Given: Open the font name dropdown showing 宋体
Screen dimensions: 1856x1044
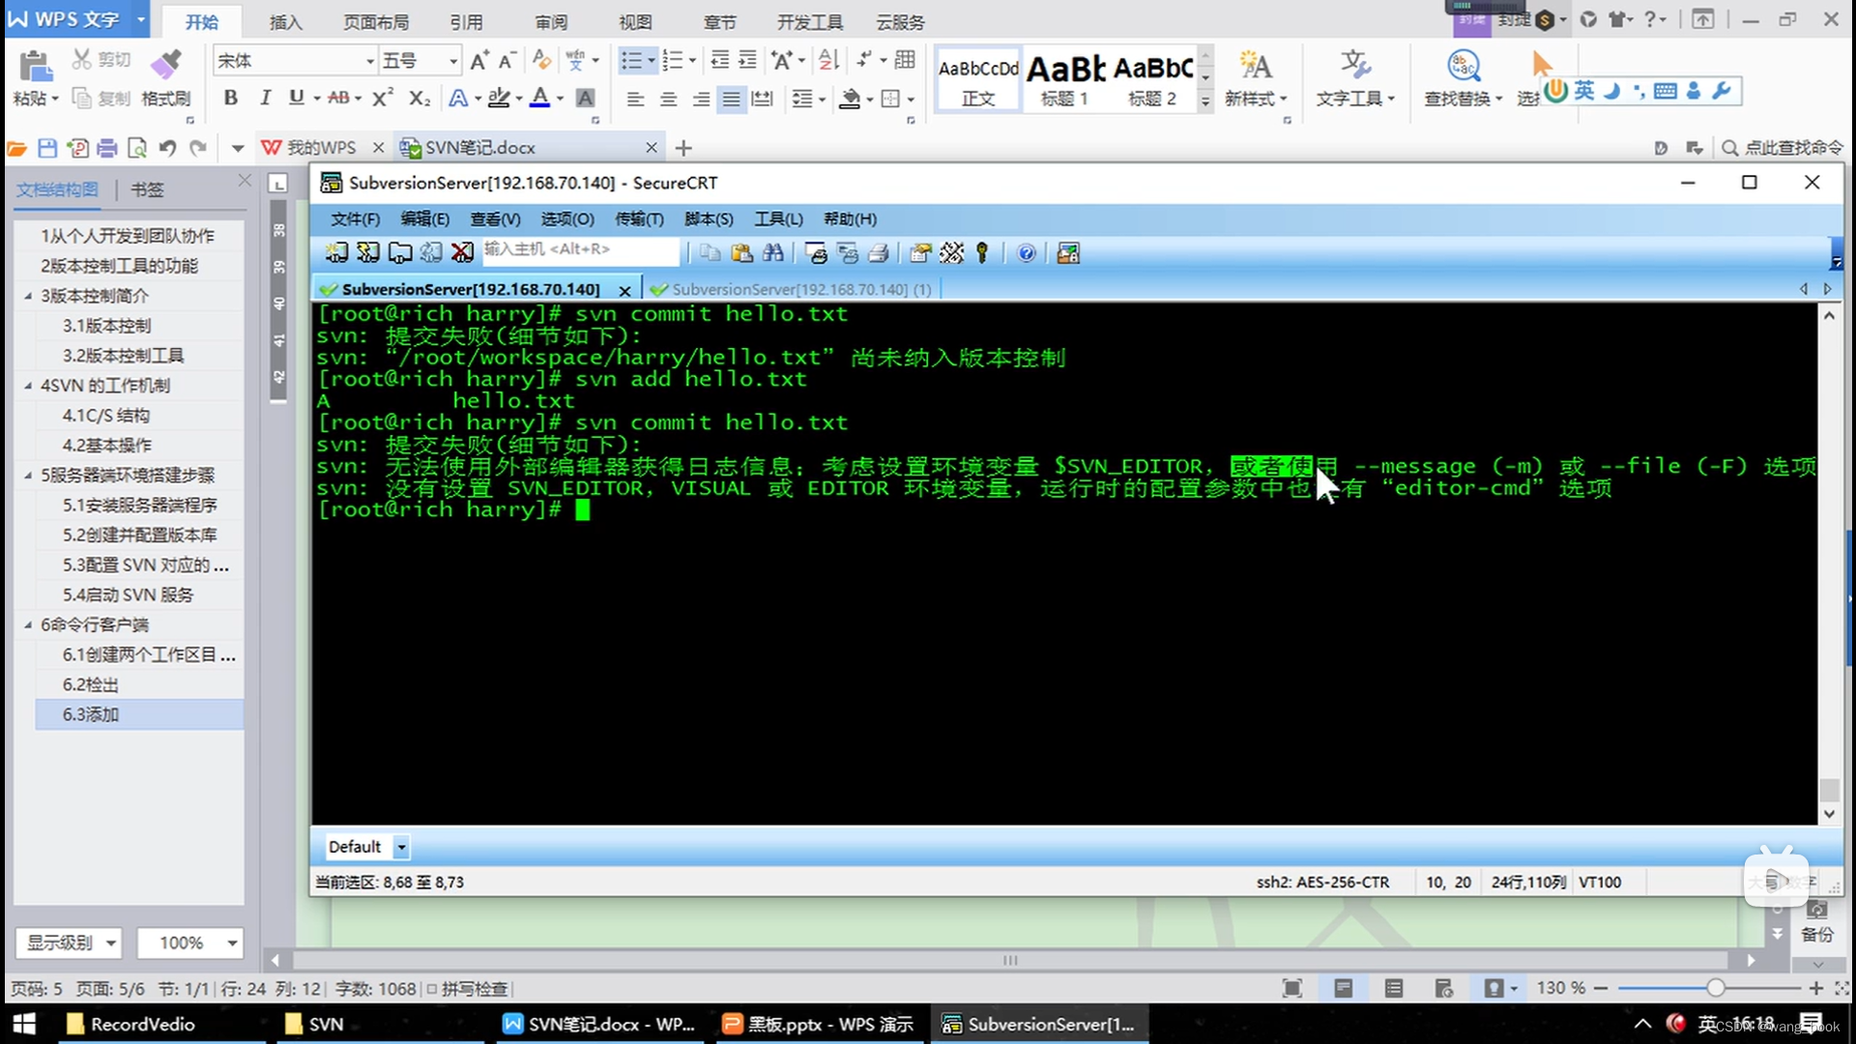Looking at the screenshot, I should tap(369, 61).
